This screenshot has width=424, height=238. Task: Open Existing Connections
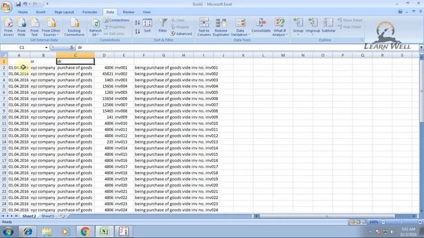74,27
